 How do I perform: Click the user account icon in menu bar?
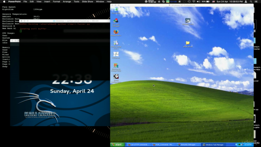[246, 2]
